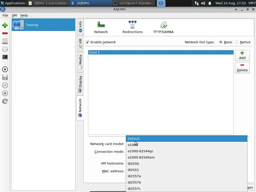Screen dimensions: 256x192
Task: Click the notification bell tray icon
Action: [210, 3]
